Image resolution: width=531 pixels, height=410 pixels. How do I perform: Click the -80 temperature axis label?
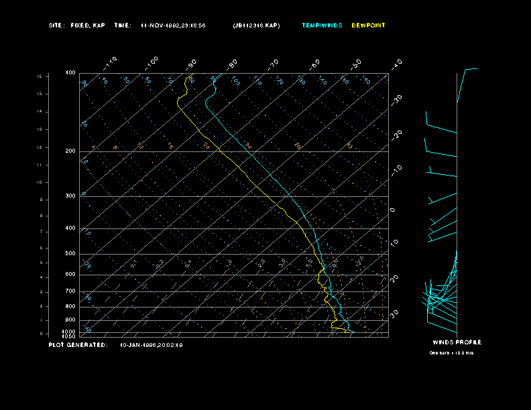pos(233,64)
